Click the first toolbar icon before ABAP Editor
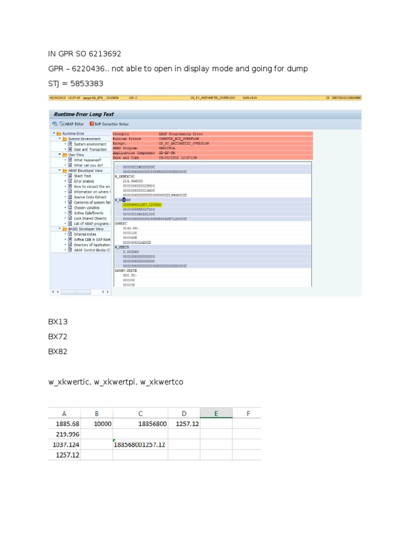This screenshot has height=547, width=410. tap(55, 124)
